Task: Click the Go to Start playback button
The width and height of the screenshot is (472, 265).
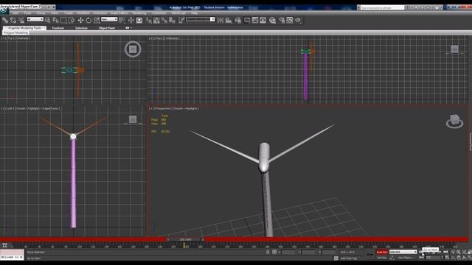Action: point(421,252)
